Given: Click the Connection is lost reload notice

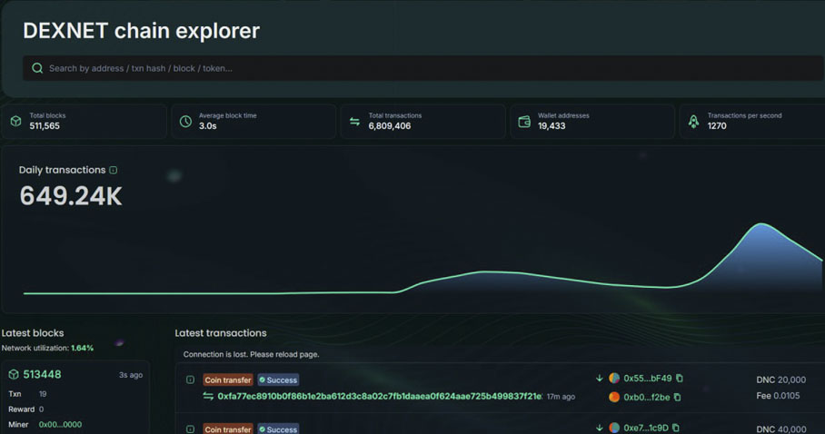Looking at the screenshot, I should [251, 355].
